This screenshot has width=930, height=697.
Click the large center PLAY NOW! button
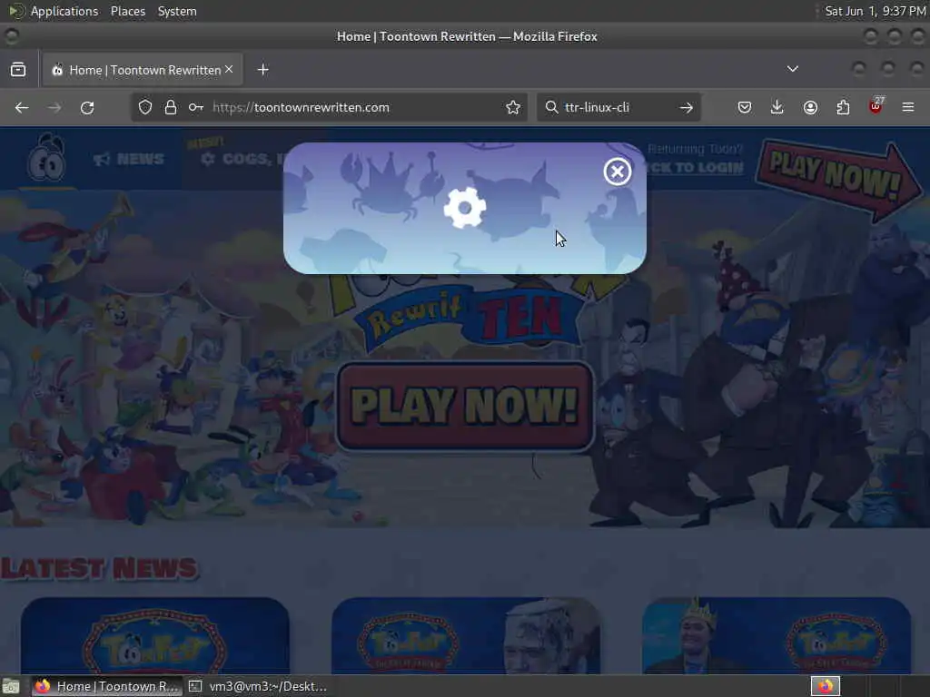(x=465, y=406)
